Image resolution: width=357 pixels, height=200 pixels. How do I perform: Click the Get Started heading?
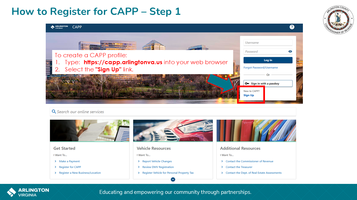tap(64, 148)
